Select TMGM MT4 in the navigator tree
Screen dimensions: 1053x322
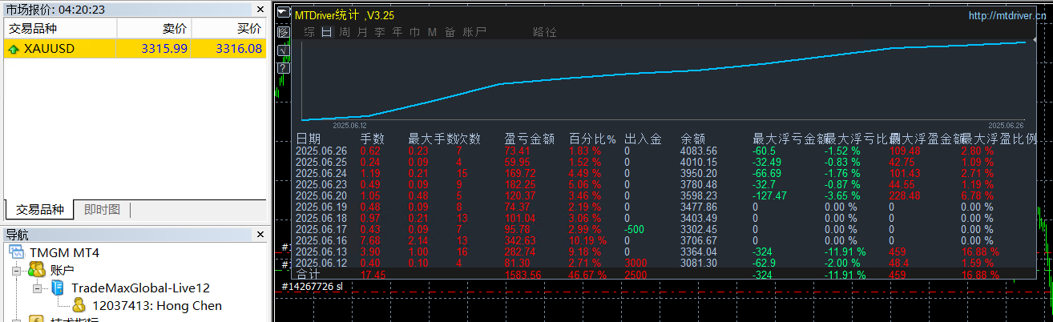[64, 252]
